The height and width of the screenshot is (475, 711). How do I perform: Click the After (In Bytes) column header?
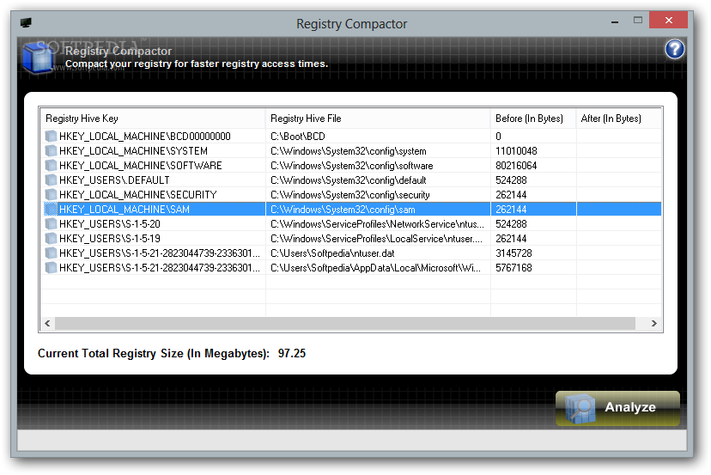coord(619,119)
